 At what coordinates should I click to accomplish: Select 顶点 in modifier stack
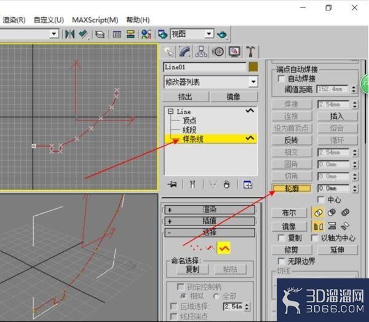(x=189, y=120)
